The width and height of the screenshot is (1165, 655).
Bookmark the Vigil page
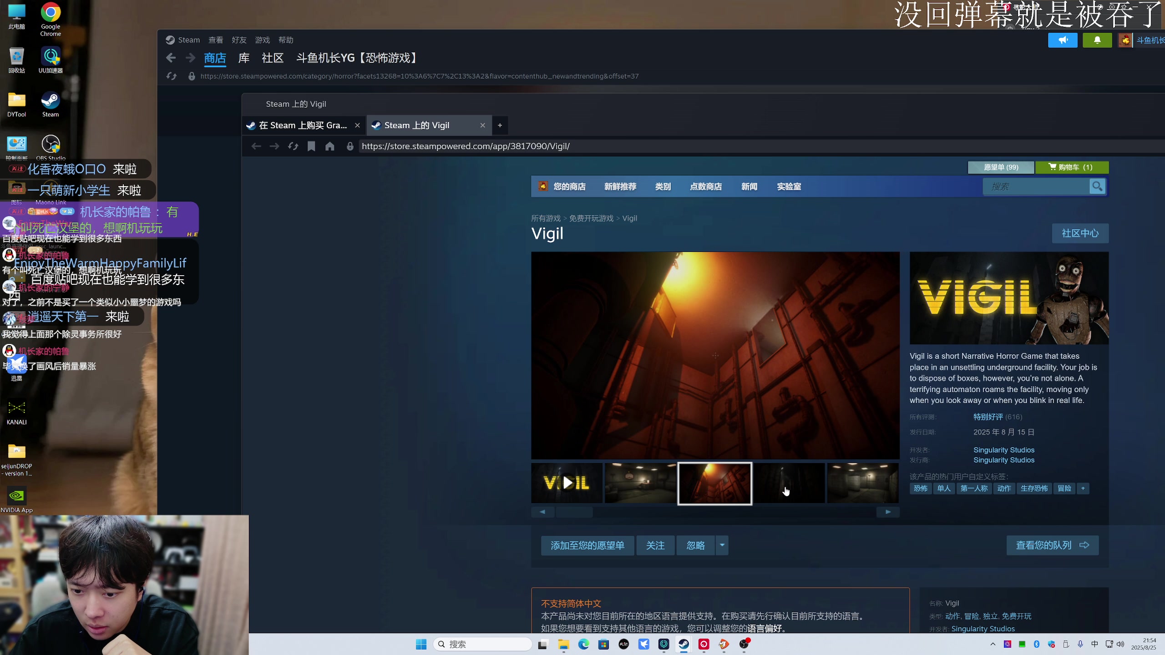[x=311, y=146]
